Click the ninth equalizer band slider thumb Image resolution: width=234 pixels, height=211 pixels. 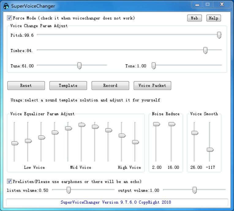[x=122, y=136]
